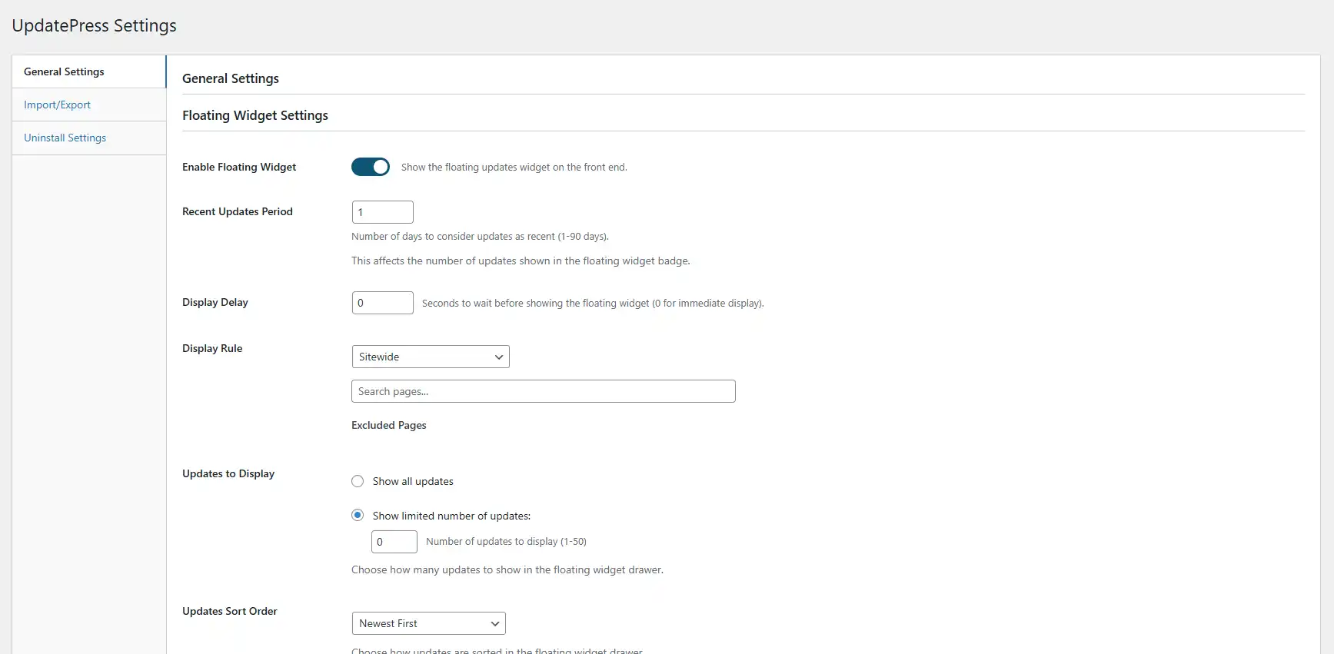Toggle the Enable Floating Widget switch
This screenshot has height=654, width=1334.
click(x=371, y=167)
